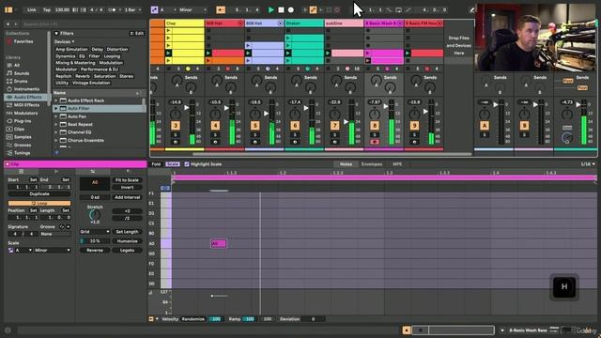Launch the top Clap clip
This screenshot has width=601, height=338.
[168, 31]
